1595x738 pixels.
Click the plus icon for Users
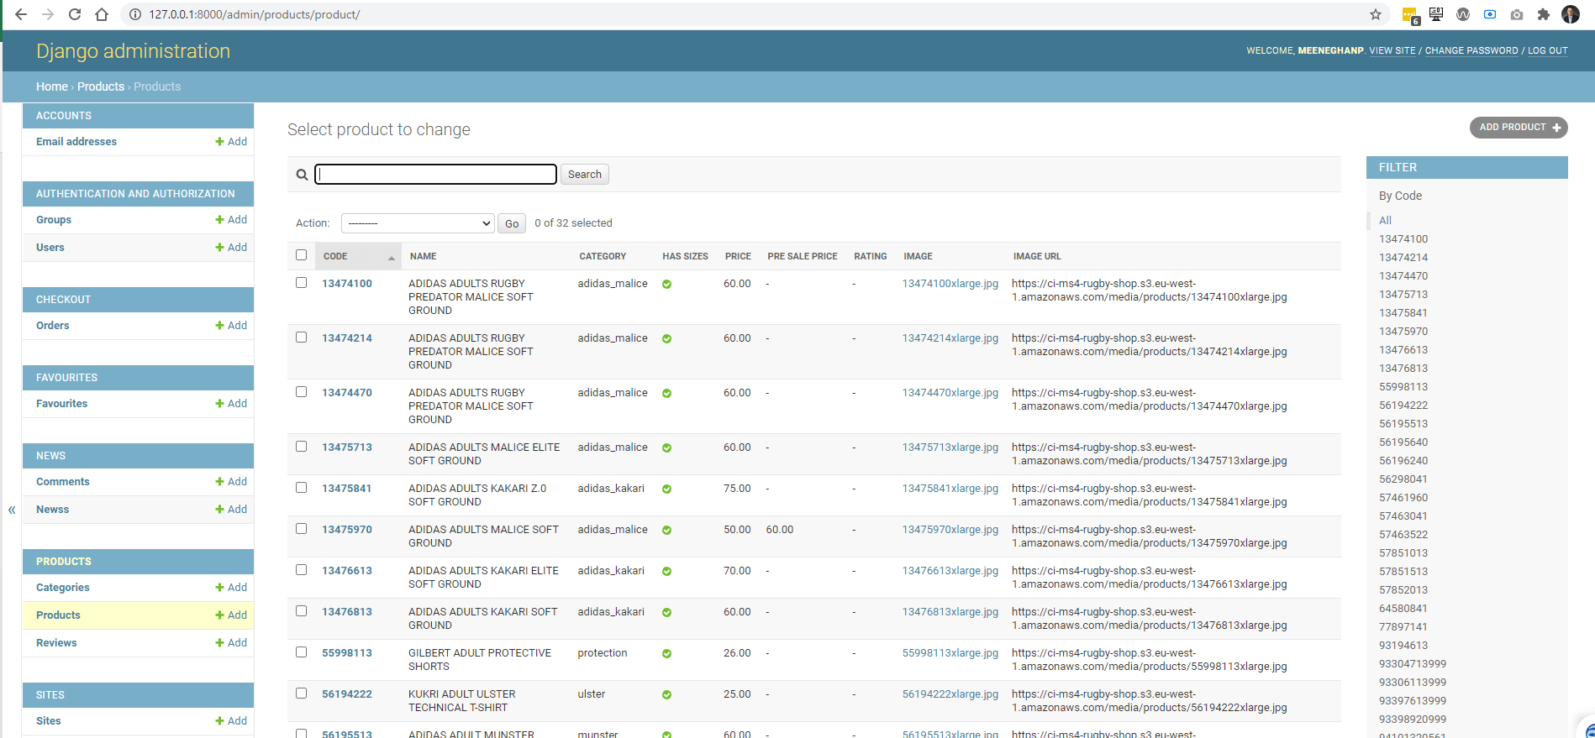[x=219, y=248]
